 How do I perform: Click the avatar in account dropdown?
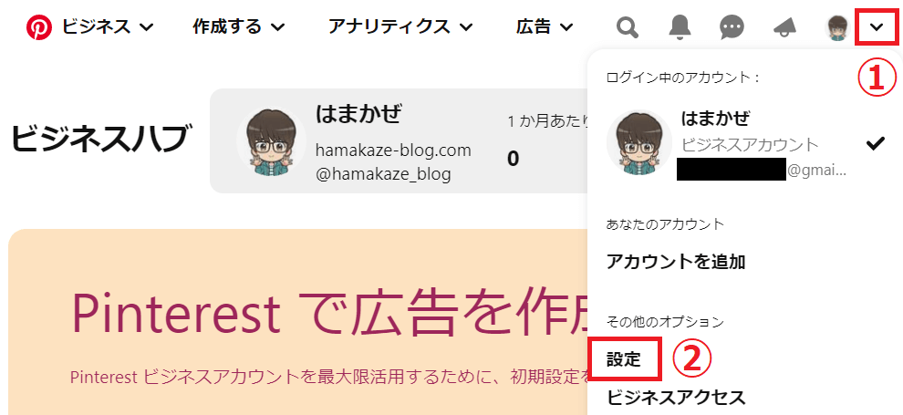(639, 143)
